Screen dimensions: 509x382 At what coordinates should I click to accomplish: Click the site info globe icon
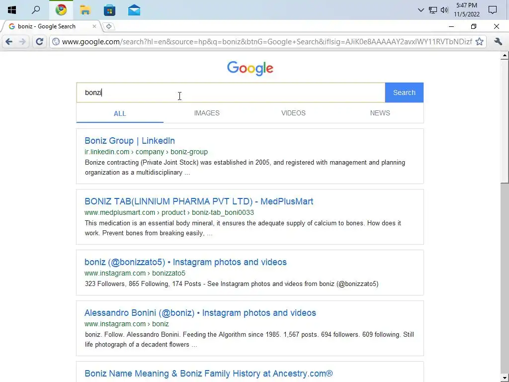[56, 42]
